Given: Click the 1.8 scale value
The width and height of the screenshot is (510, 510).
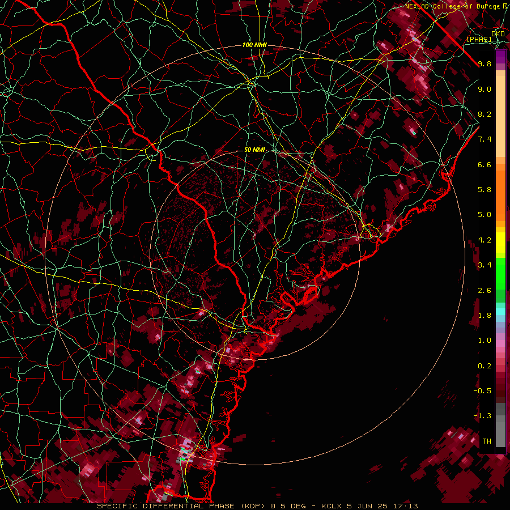Looking at the screenshot, I should (x=484, y=316).
